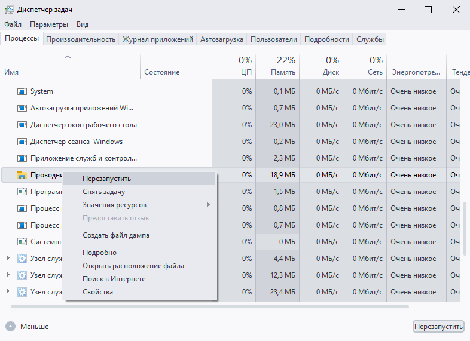Switch to the Журнал приложений tab
Screen dimensions: 470x341
[x=158, y=39]
